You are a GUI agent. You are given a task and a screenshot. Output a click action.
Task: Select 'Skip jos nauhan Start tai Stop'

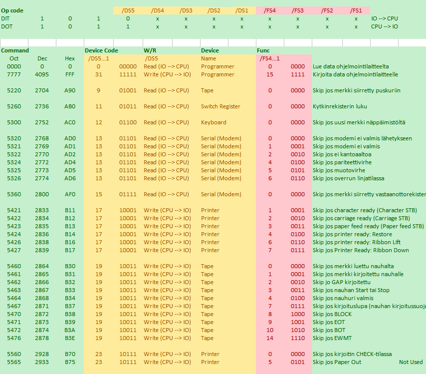(351, 290)
